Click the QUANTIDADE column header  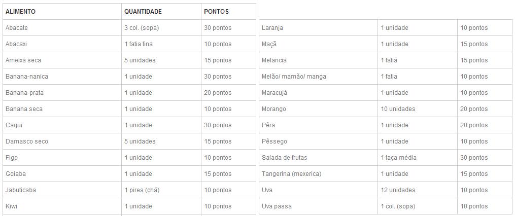pos(143,11)
